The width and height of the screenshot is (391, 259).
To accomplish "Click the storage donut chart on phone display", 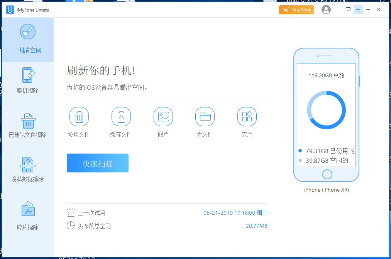I will pyautogui.click(x=327, y=110).
